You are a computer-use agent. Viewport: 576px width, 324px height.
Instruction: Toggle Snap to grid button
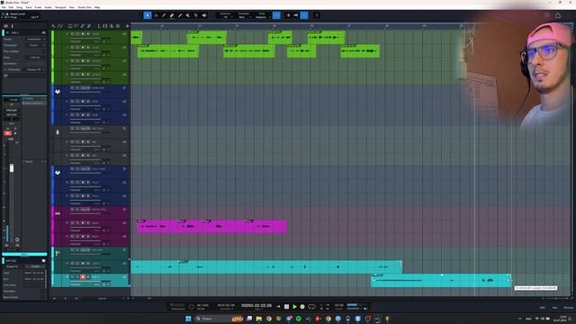point(276,15)
